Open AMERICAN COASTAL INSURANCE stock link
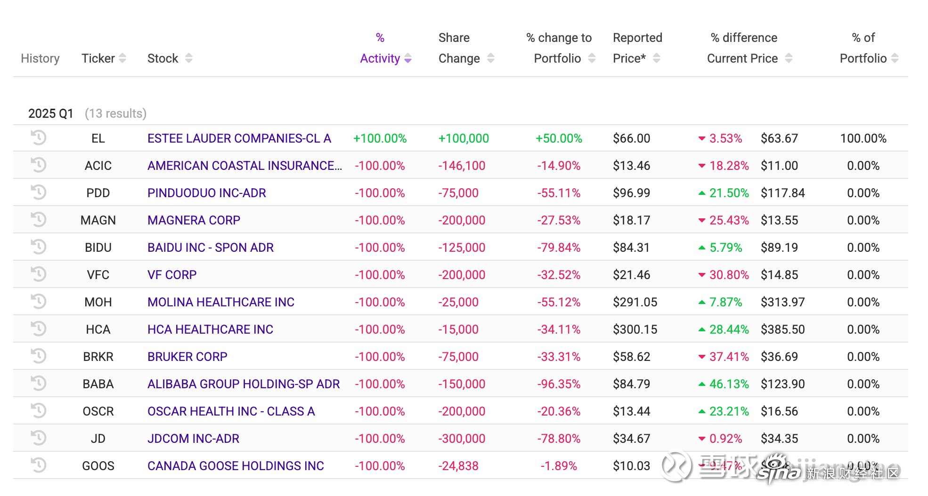Image resolution: width=928 pixels, height=496 pixels. pos(245,166)
